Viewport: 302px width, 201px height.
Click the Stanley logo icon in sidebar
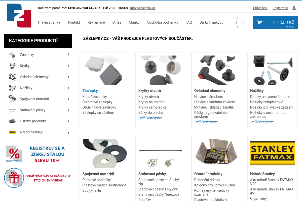pos(12,132)
